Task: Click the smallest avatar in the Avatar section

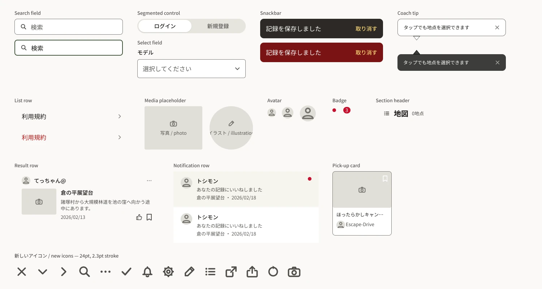Action: tap(272, 113)
